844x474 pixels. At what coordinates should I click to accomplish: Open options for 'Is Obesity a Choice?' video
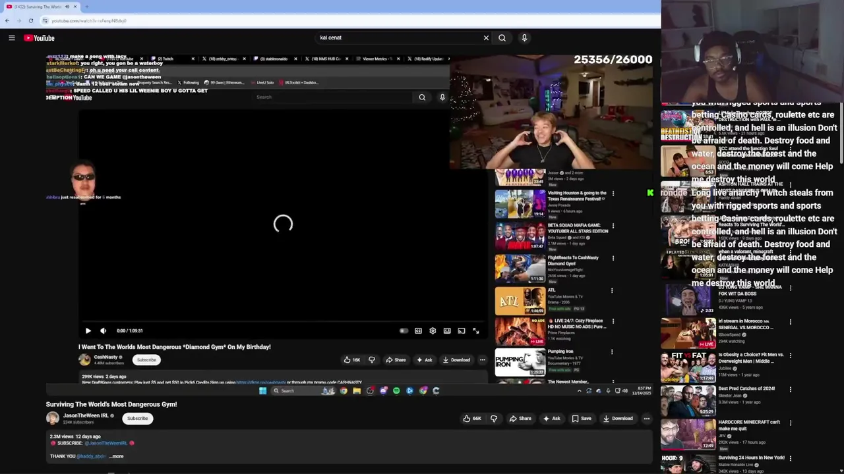(x=791, y=355)
